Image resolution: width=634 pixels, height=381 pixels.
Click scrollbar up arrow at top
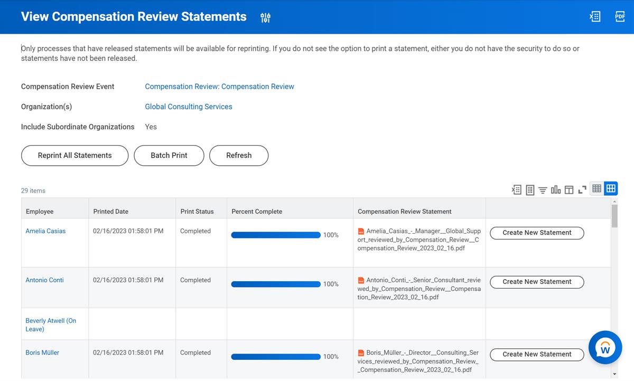614,201
